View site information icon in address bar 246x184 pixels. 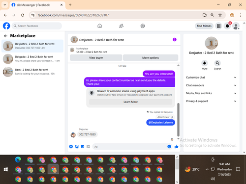point(33,15)
